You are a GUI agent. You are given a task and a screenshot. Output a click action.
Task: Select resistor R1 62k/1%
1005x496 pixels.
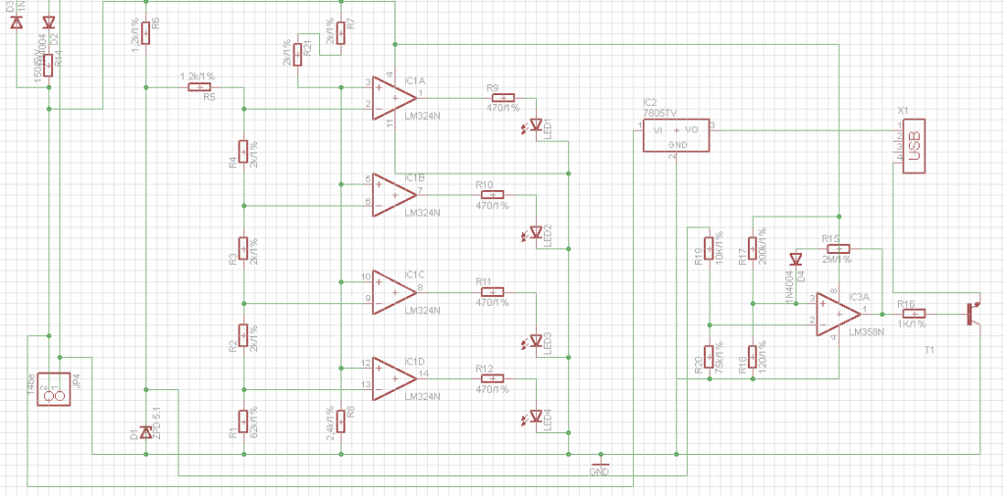243,422
